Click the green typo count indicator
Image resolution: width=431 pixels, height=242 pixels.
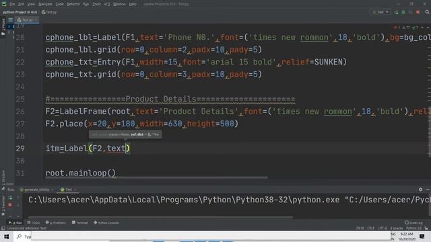click(x=415, y=28)
